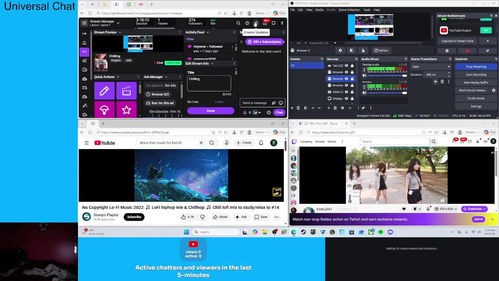Viewport: 499px width, 281px height.
Task: Open chat settings gear in Twitch dashboard
Action: click(x=269, y=113)
